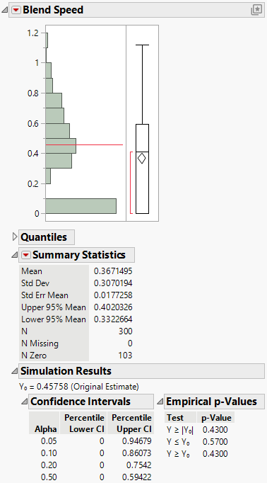
Task: Click the Alpha 0.20 cell
Action: [49, 465]
